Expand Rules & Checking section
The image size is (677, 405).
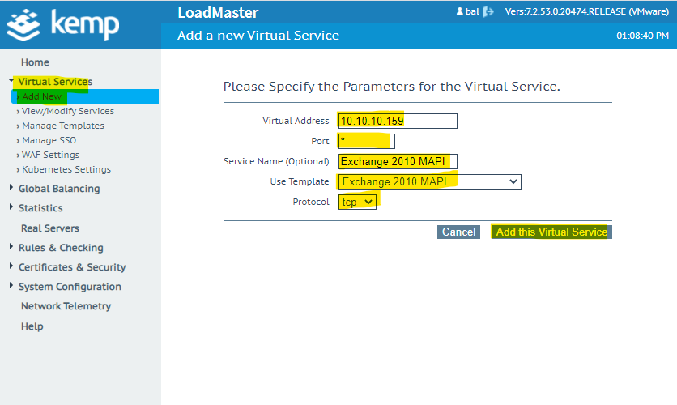pyautogui.click(x=11, y=247)
